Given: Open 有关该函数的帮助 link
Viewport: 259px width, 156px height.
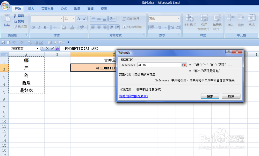Looking at the screenshot, I should point(133,96).
